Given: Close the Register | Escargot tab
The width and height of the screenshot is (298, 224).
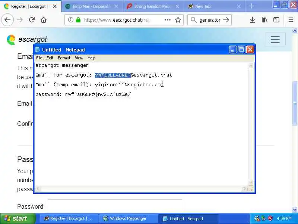Looking at the screenshot, I should (x=55, y=6).
